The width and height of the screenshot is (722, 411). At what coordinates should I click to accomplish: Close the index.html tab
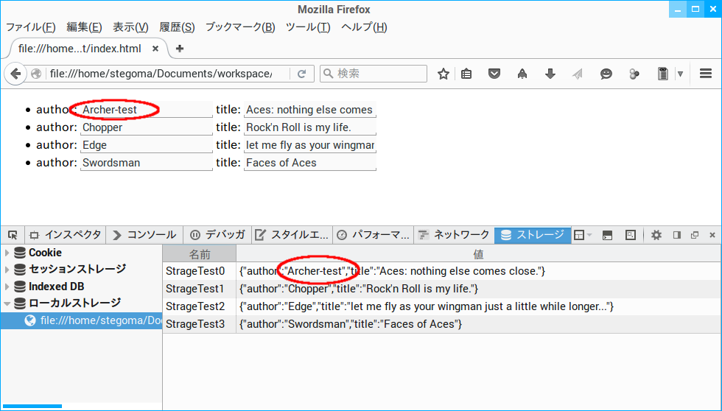tap(155, 49)
